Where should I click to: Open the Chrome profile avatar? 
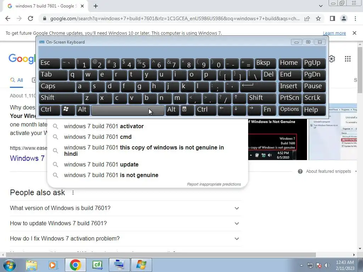click(344, 18)
